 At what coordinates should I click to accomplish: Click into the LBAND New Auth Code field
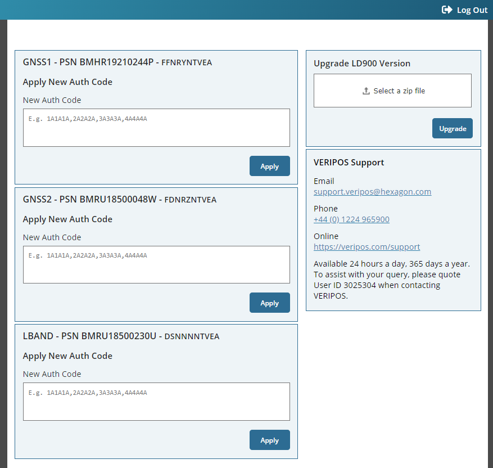point(156,401)
